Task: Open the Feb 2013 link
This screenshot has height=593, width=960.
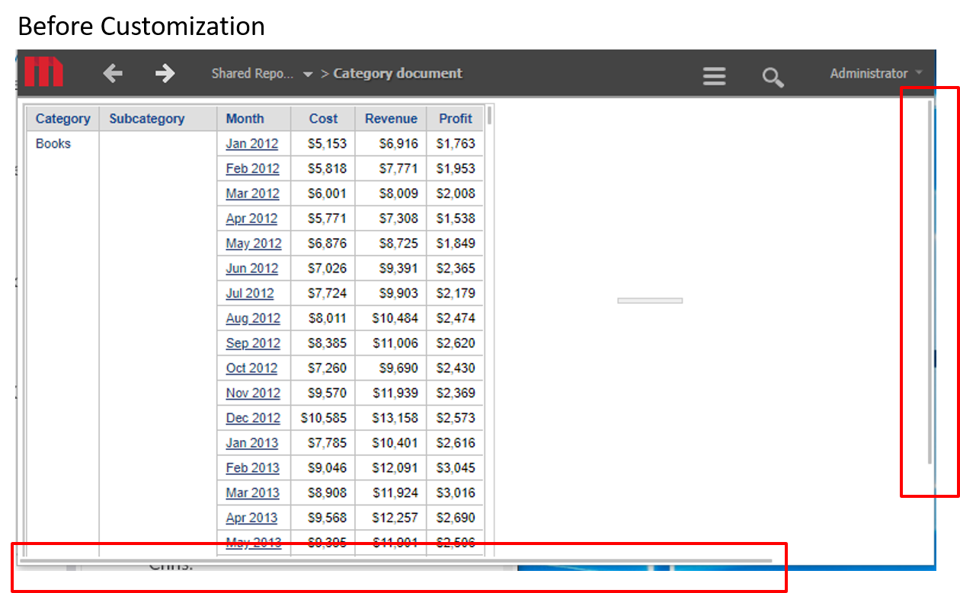Action: click(252, 467)
